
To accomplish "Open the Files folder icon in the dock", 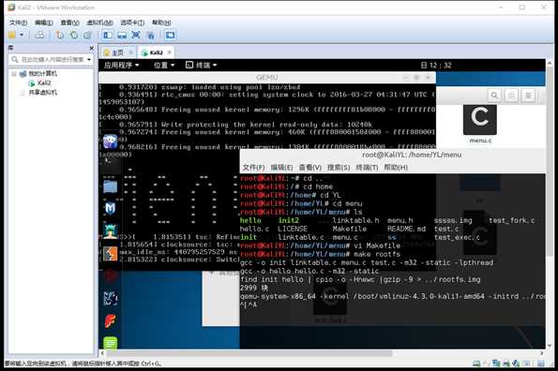I will 110,187.
